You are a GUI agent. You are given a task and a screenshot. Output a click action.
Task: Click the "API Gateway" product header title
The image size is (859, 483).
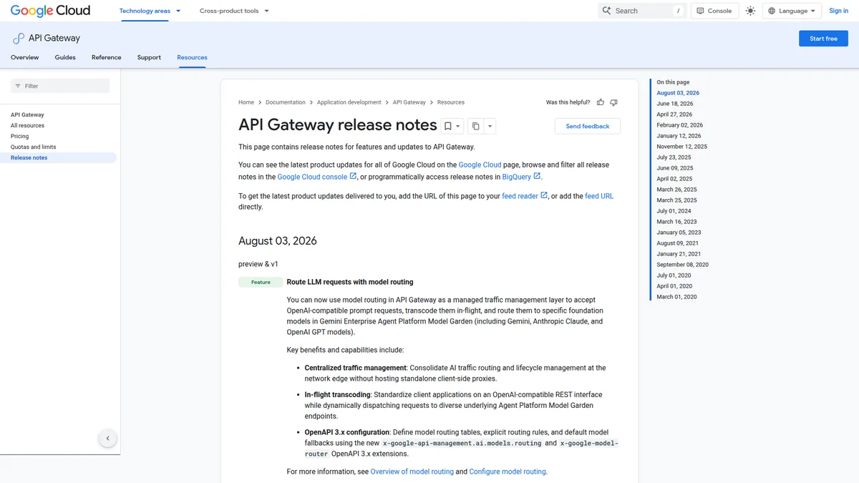click(54, 39)
